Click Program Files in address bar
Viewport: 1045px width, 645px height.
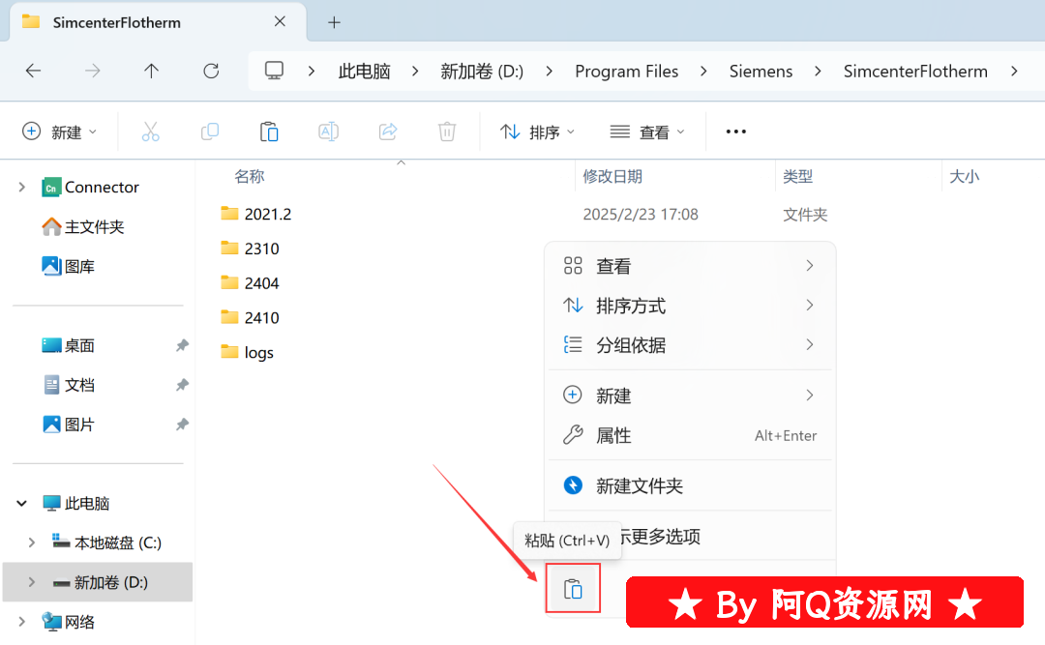point(626,71)
